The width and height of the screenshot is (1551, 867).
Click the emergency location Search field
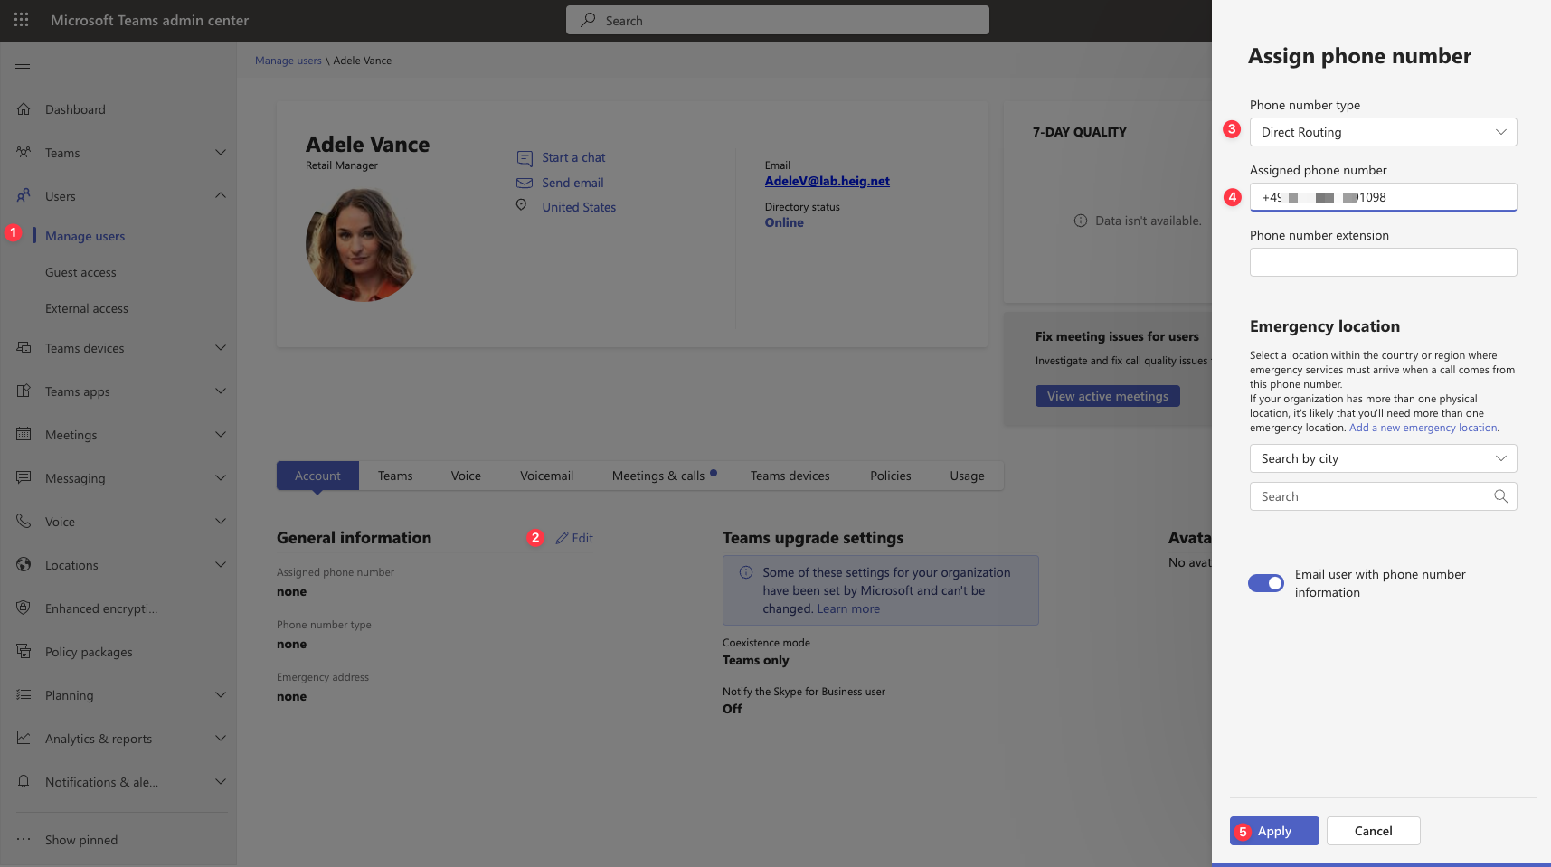click(1384, 496)
